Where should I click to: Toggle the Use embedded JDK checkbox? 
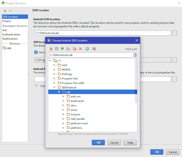36,52
